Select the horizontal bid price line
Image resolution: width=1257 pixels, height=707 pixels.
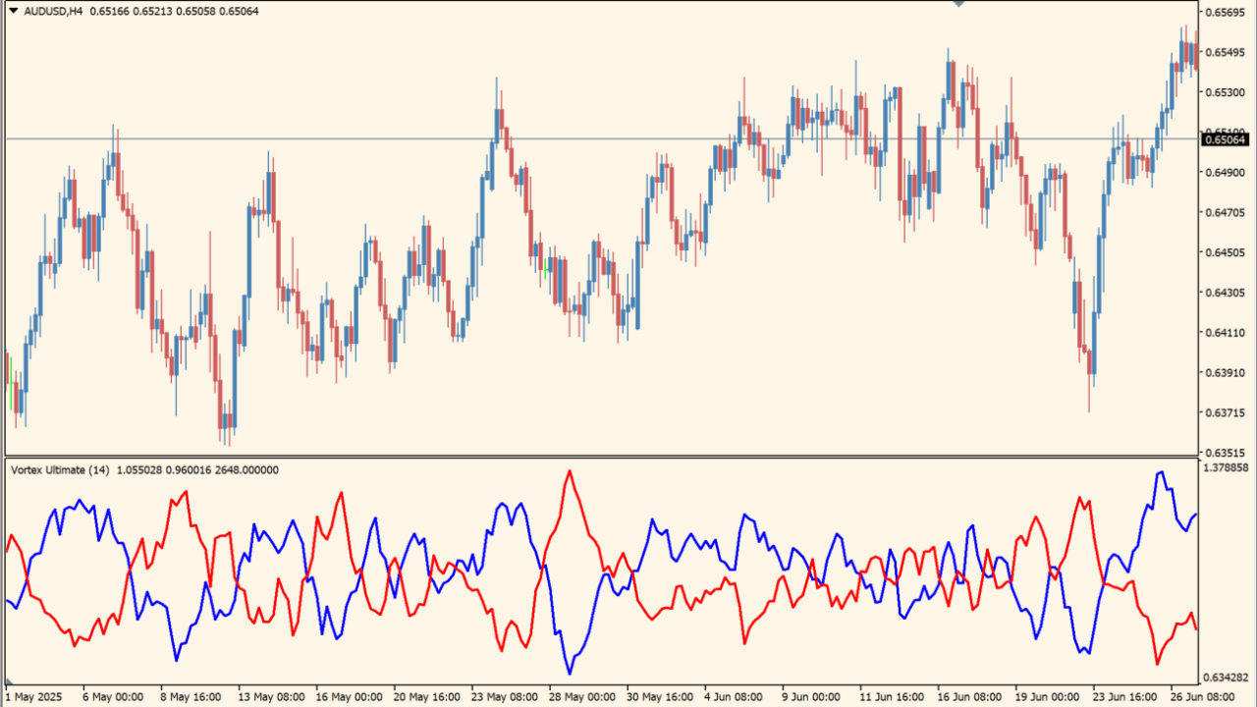click(x=589, y=138)
